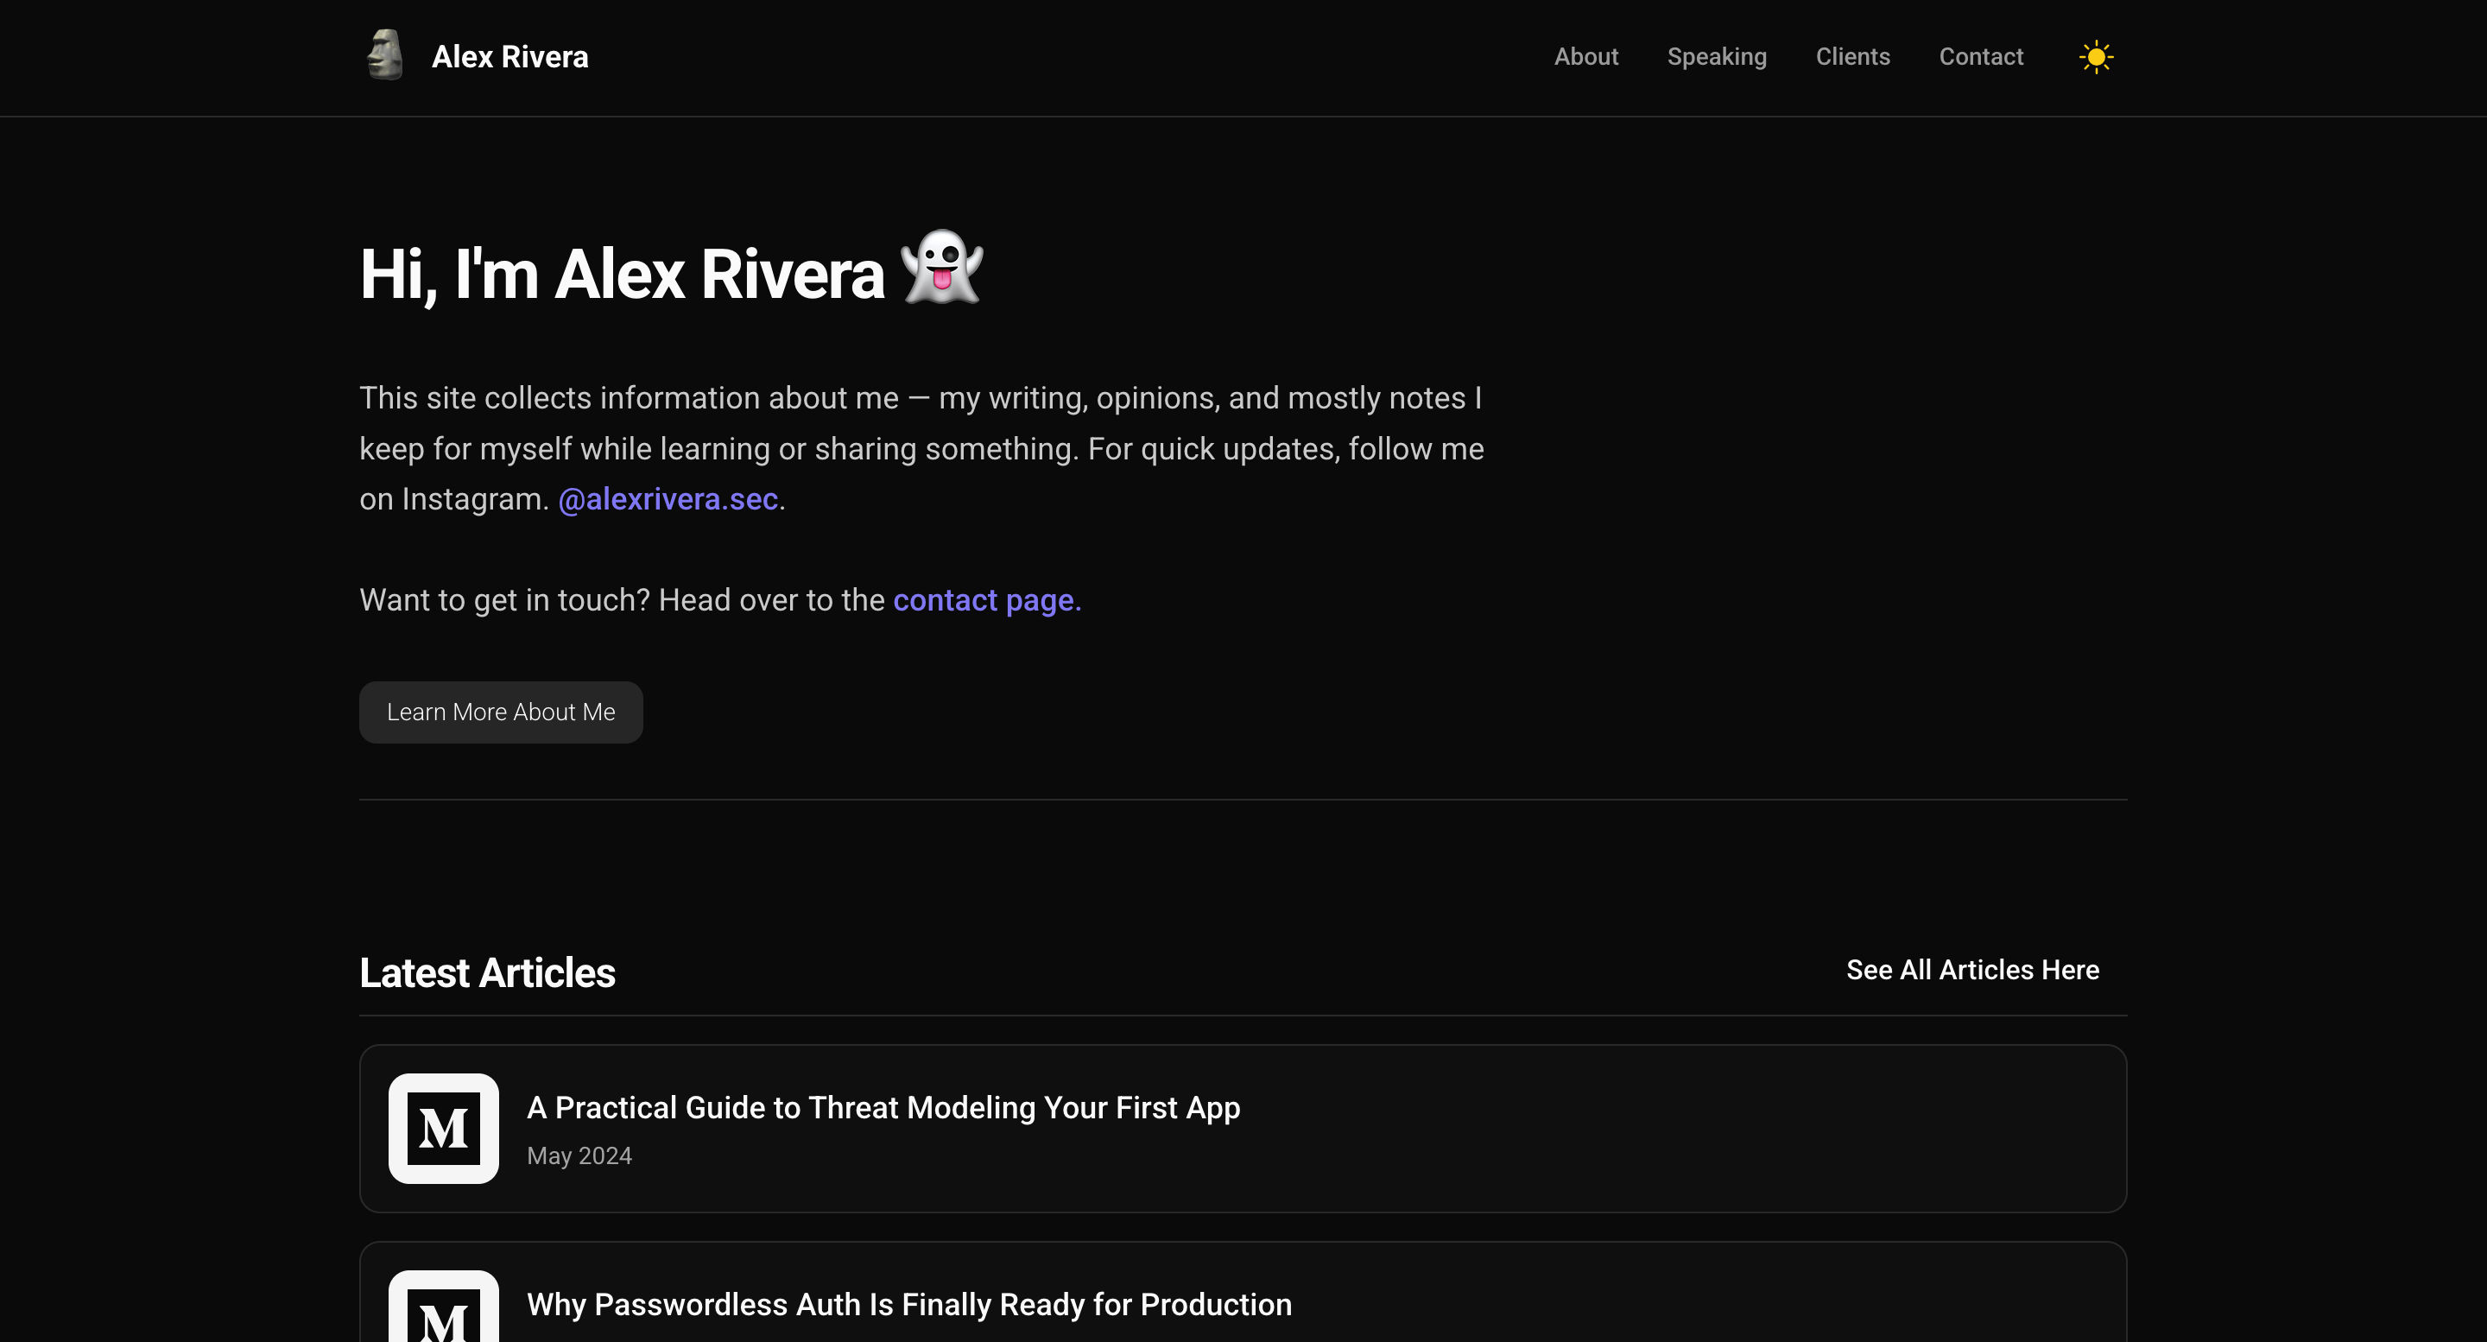Click the moai statue logo icon
Viewport: 2487px width, 1342px height.
tap(384, 55)
